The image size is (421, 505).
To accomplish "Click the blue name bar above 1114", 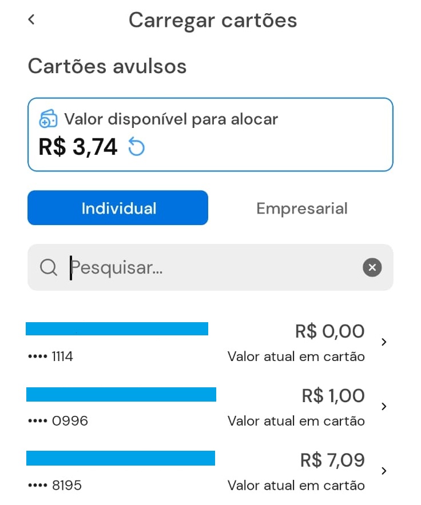I will 117,329.
